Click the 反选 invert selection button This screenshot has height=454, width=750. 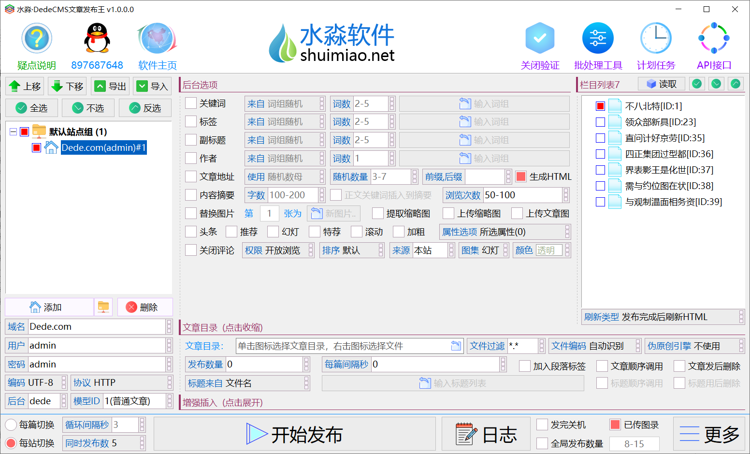click(x=145, y=108)
